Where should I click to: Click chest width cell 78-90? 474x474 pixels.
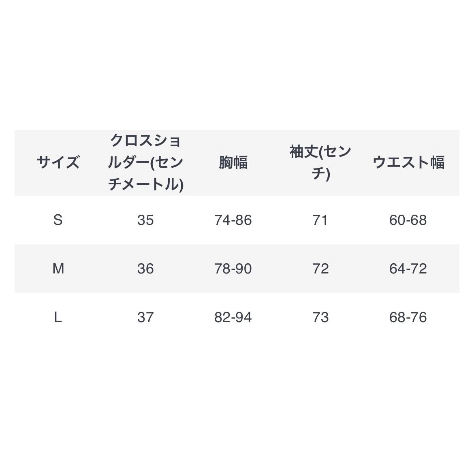(x=233, y=269)
